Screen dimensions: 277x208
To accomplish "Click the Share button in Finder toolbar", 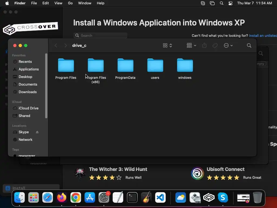I will tap(204, 45).
